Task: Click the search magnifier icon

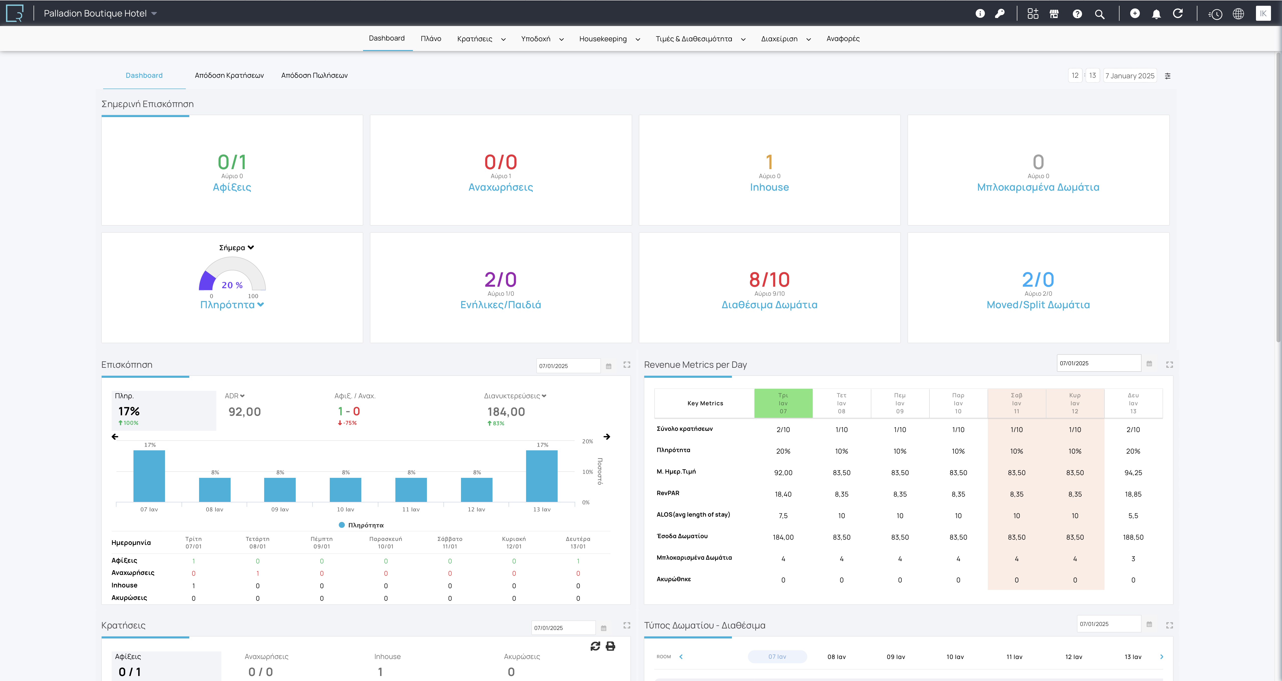Action: (x=1100, y=14)
